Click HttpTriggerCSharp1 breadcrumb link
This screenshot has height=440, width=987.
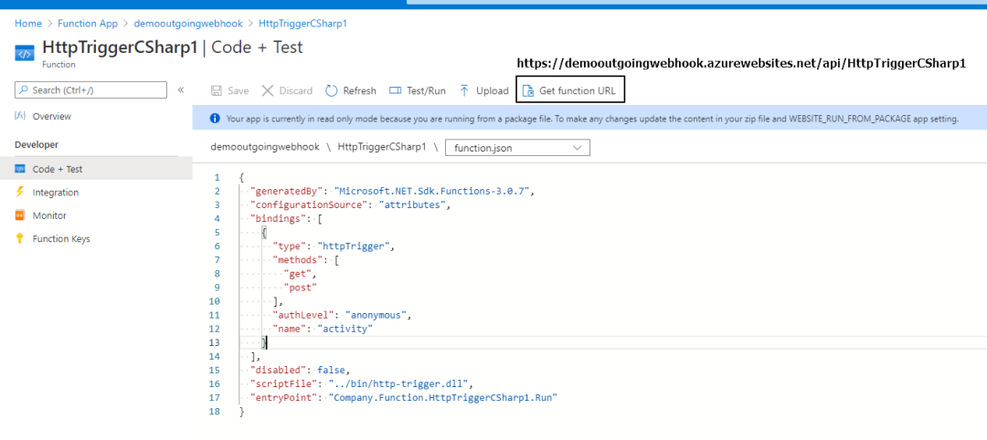click(x=303, y=23)
